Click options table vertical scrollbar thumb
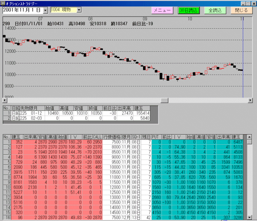Screen dimensions: 257x221 [249, 142]
